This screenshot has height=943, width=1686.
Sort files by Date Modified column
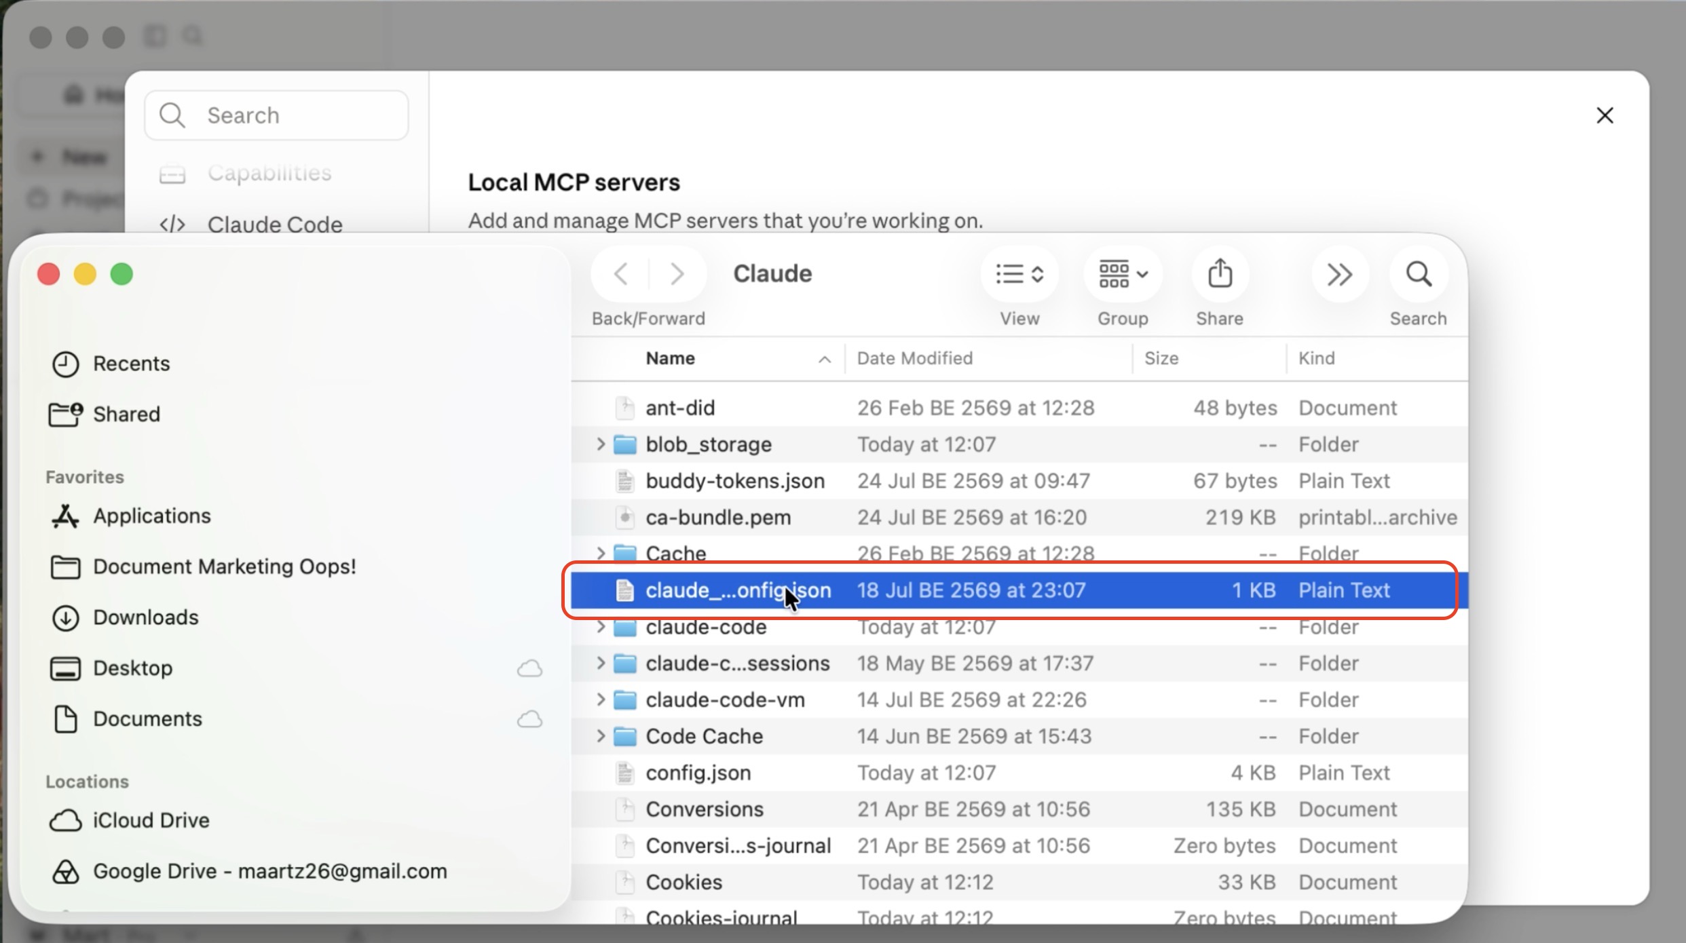pyautogui.click(x=988, y=358)
